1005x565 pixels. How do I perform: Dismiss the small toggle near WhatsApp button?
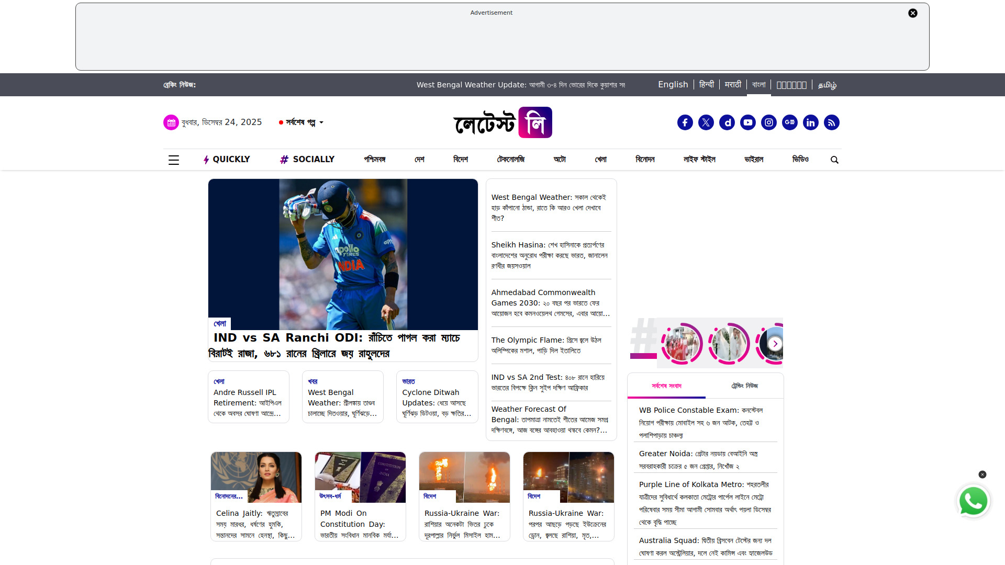982,474
